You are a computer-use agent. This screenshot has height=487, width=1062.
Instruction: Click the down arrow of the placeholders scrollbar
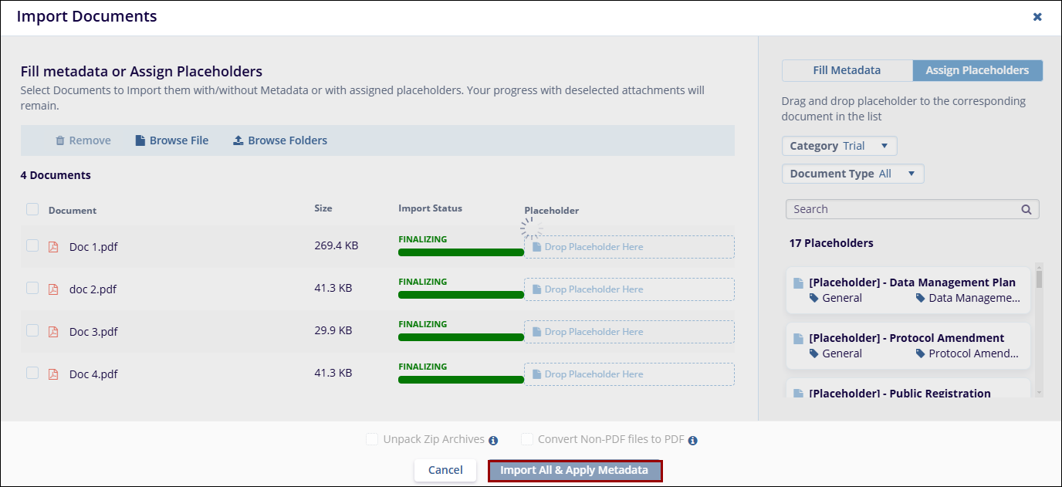point(1039,393)
